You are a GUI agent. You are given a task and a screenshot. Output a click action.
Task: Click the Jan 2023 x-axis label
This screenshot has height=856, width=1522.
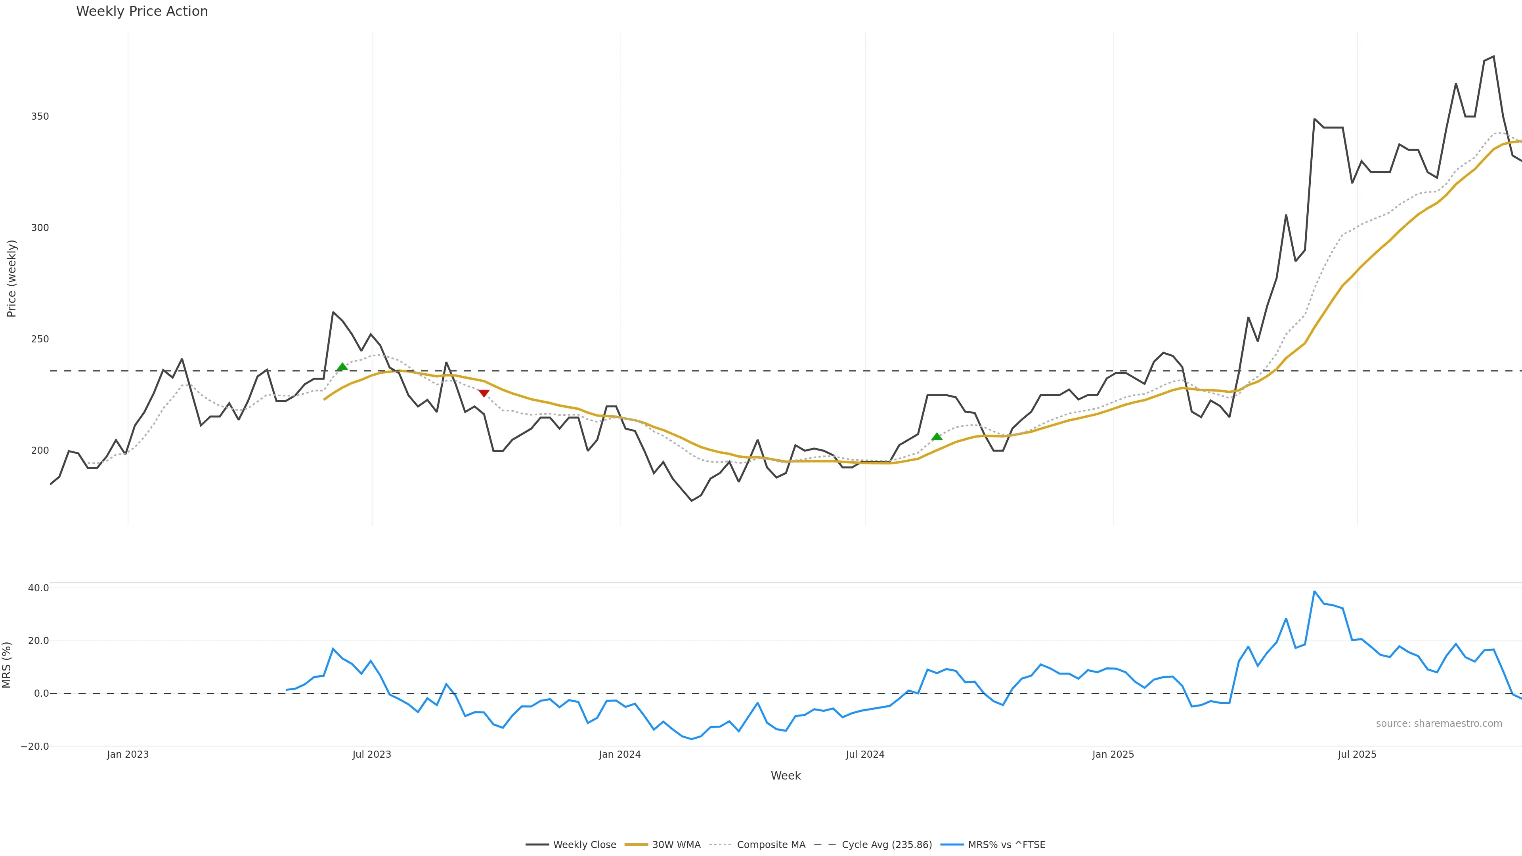click(128, 755)
